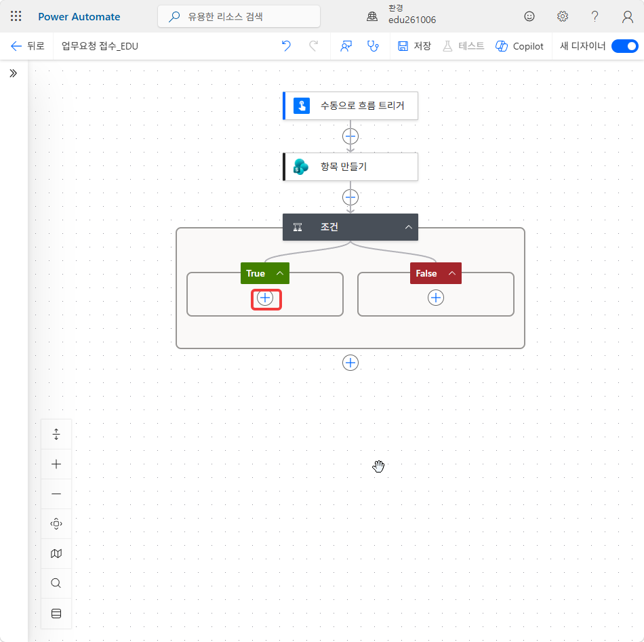Open the account profile icon
Image resolution: width=644 pixels, height=642 pixels.
(628, 16)
